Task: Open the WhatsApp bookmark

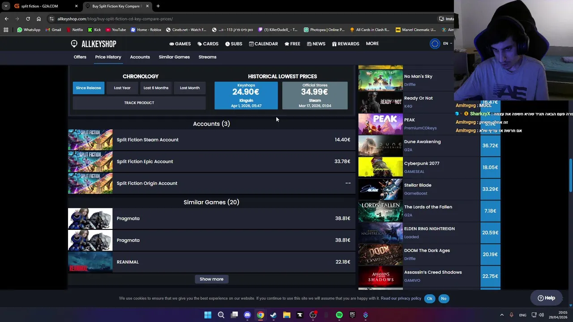Action: (x=29, y=30)
